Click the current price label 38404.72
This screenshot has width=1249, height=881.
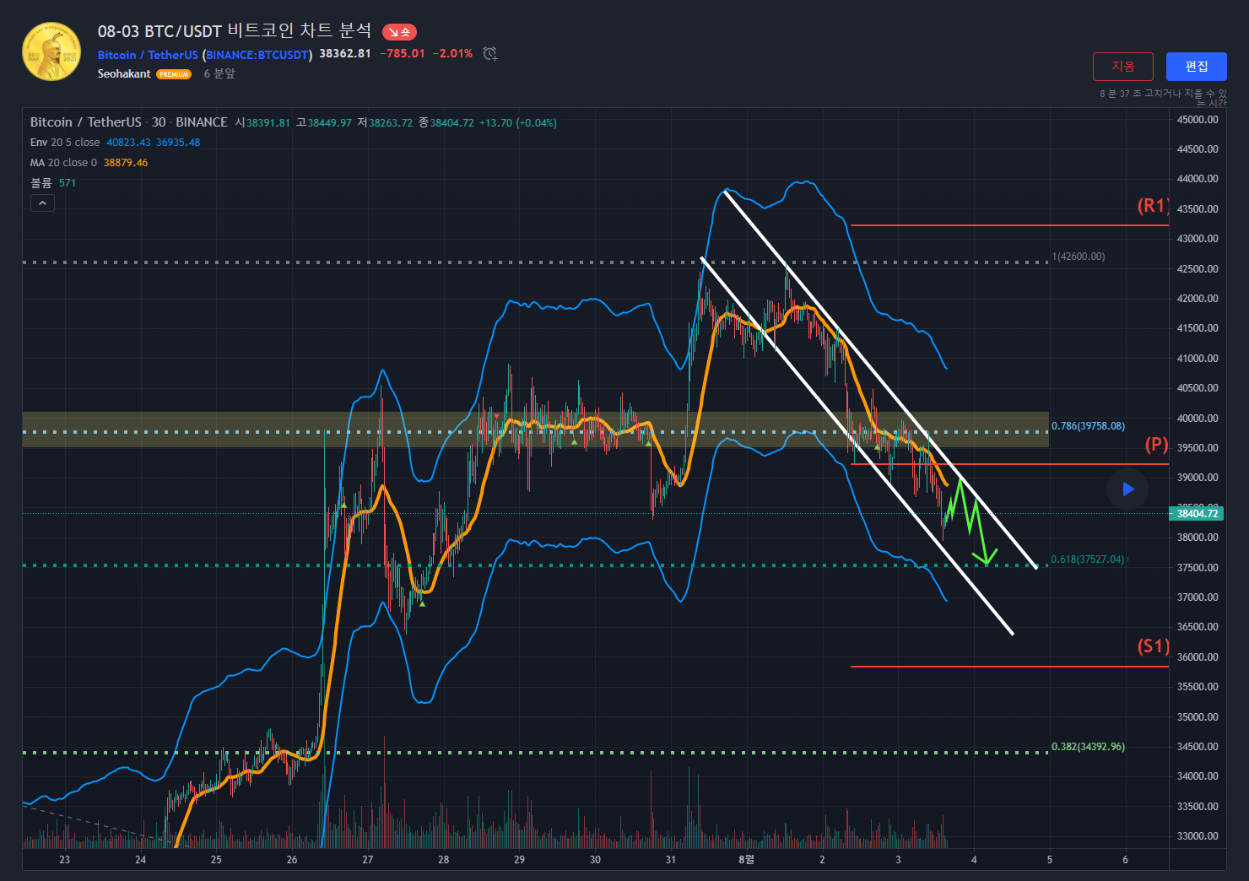point(1197,514)
